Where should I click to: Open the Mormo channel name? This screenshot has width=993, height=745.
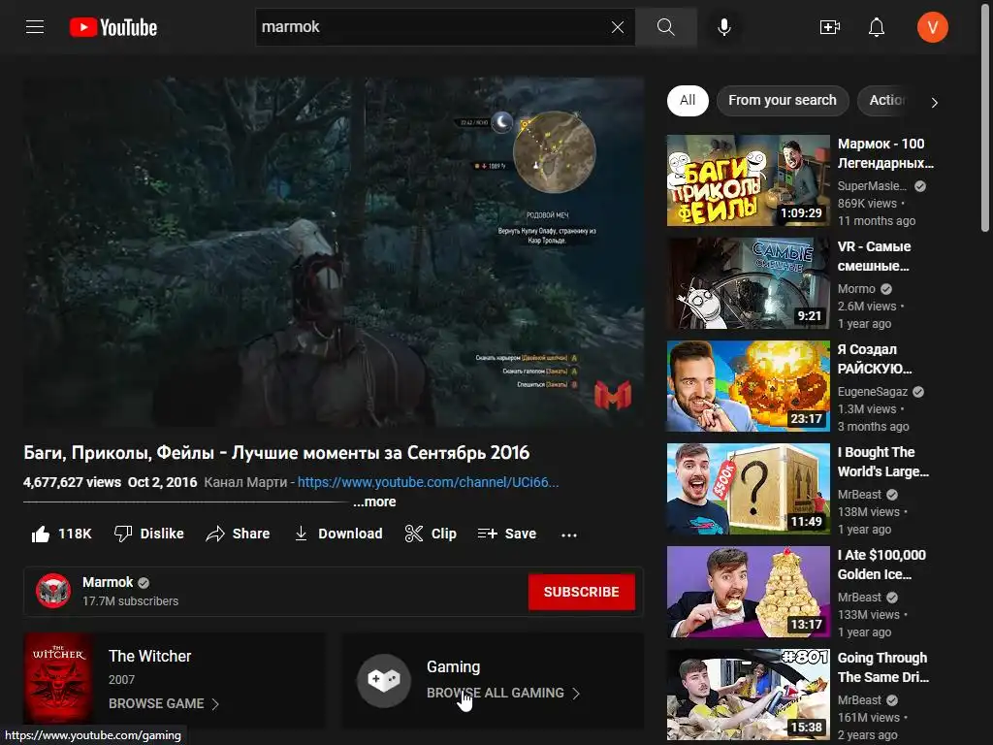pyautogui.click(x=856, y=289)
